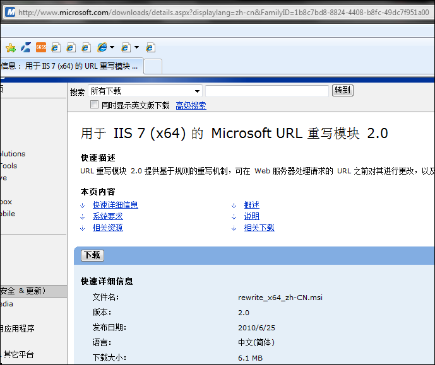Jump to 概述 section link
Viewport: 435px width, 365px height.
pos(252,205)
